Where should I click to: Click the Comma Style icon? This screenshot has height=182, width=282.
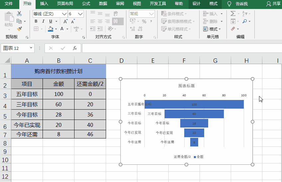(151, 21)
